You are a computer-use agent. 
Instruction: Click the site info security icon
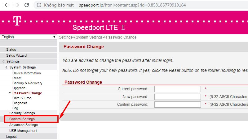(39, 5)
